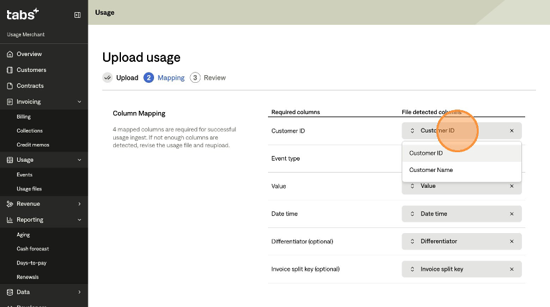Click the Contracts document icon
This screenshot has height=307, width=550.
[10, 86]
